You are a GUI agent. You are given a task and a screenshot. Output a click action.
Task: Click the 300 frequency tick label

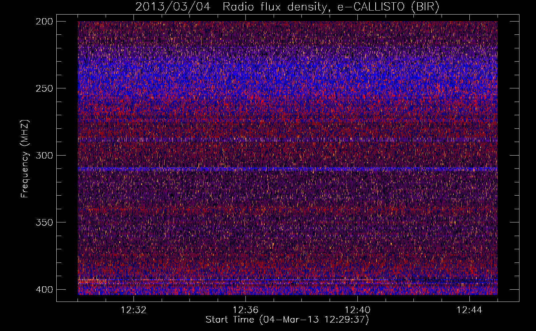pyautogui.click(x=44, y=155)
